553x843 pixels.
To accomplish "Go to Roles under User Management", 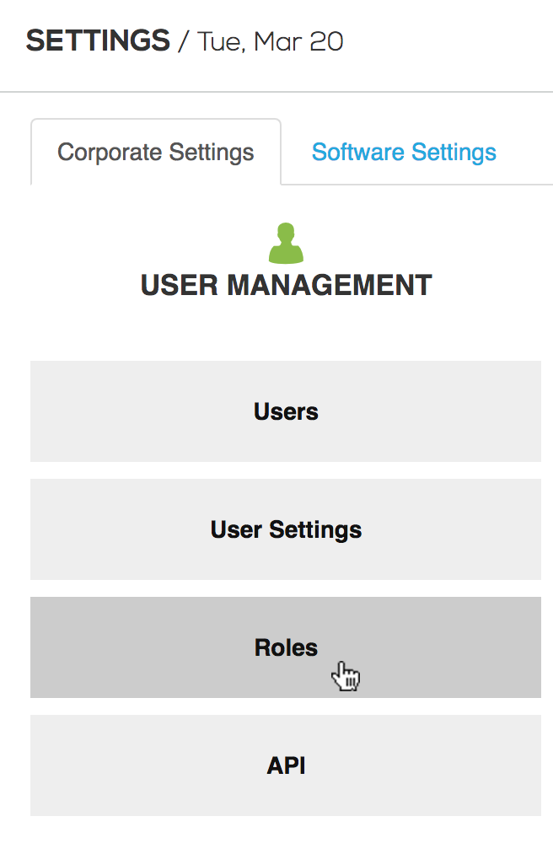I will [x=286, y=647].
